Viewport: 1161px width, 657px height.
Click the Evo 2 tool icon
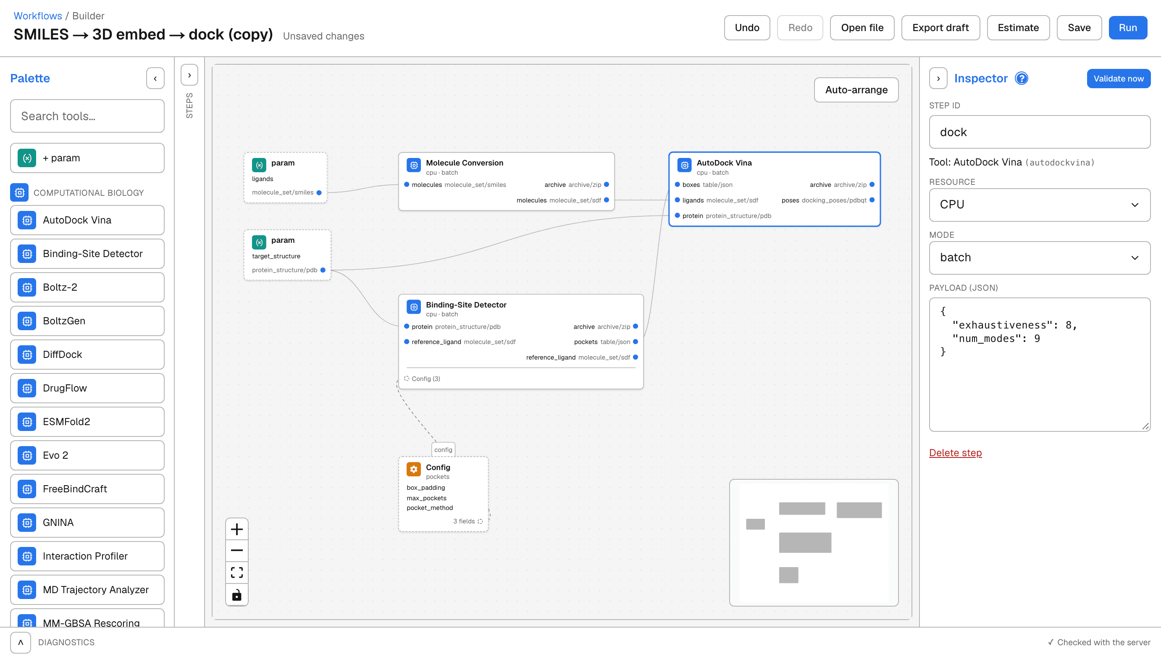(x=27, y=455)
